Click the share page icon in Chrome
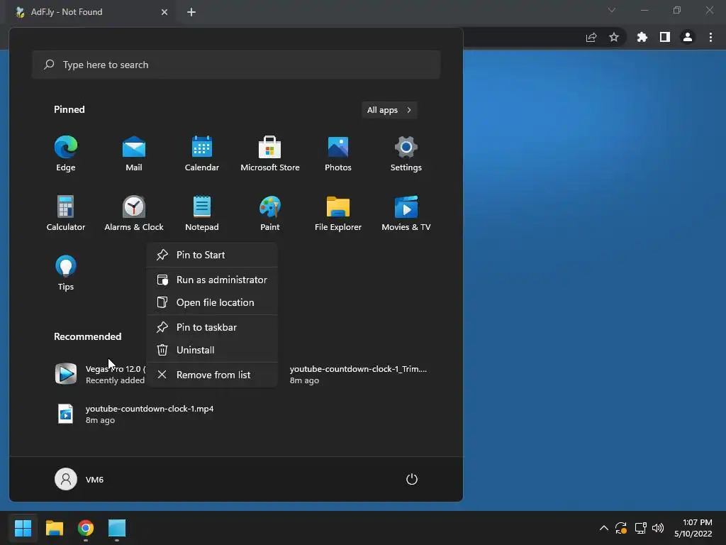The image size is (726, 545). [591, 37]
